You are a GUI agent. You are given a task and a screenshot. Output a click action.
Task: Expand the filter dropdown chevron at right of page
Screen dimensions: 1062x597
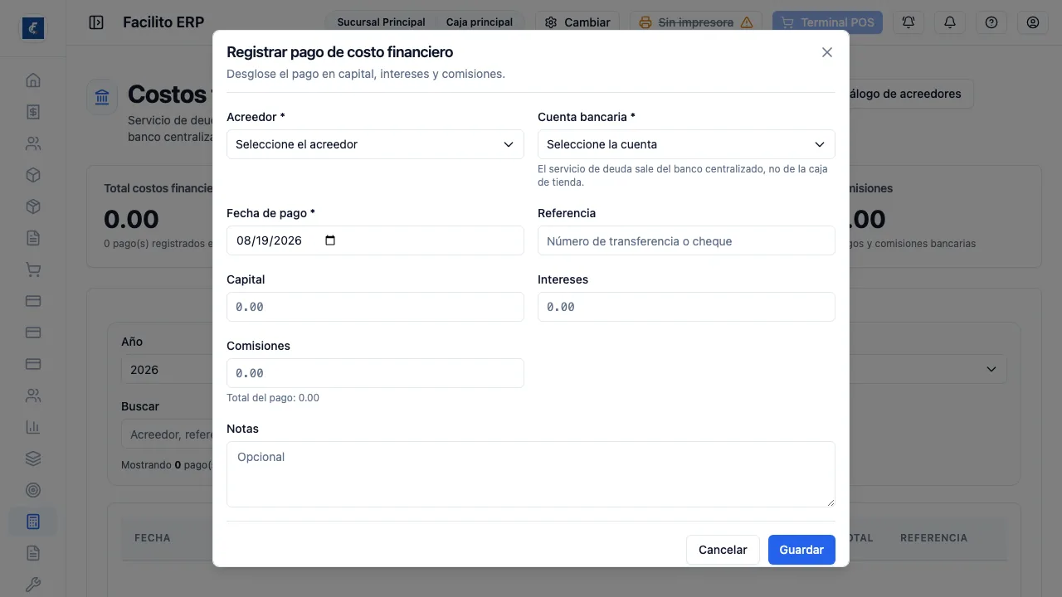point(991,369)
